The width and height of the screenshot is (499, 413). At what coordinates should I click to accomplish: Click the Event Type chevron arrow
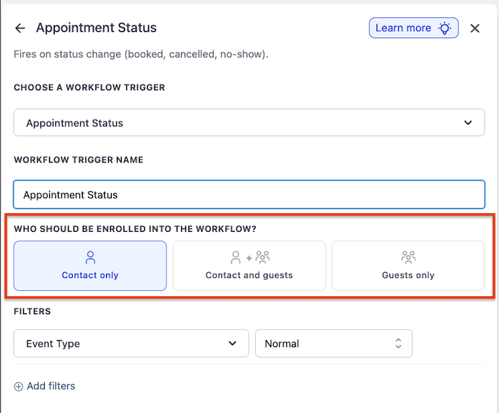point(232,344)
